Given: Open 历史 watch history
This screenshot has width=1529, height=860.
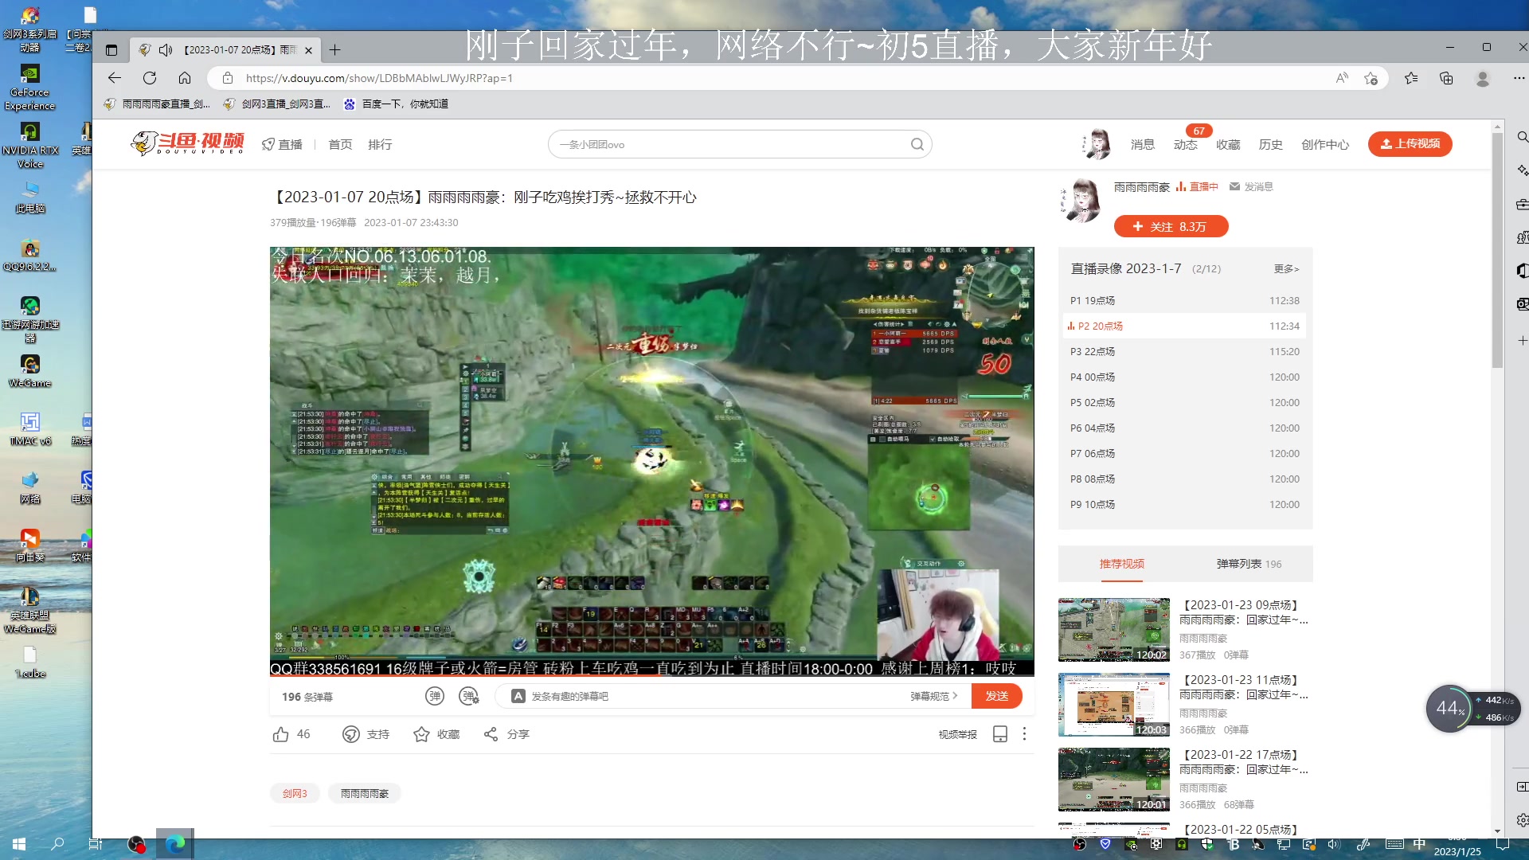Looking at the screenshot, I should tap(1271, 145).
